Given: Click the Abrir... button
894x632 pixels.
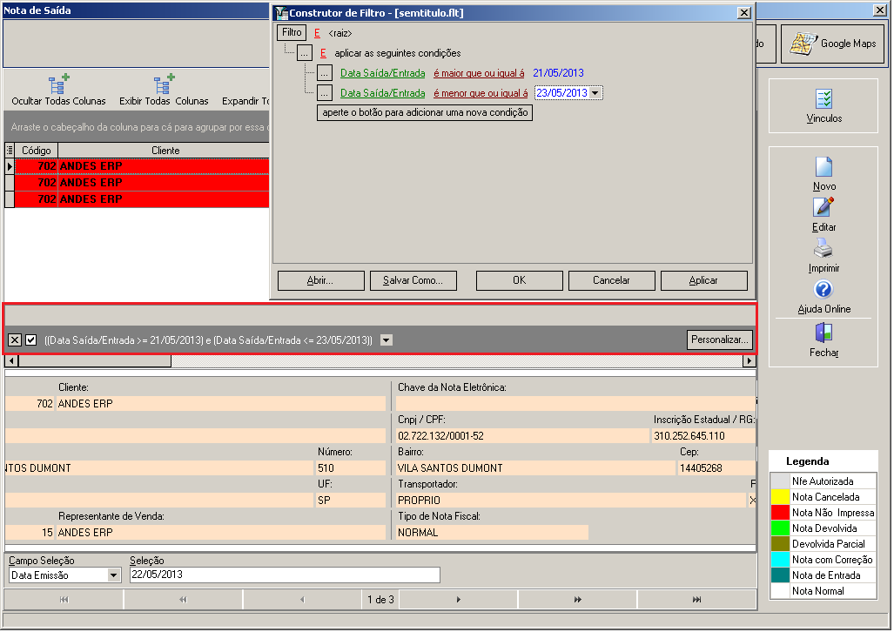Looking at the screenshot, I should pos(320,280).
